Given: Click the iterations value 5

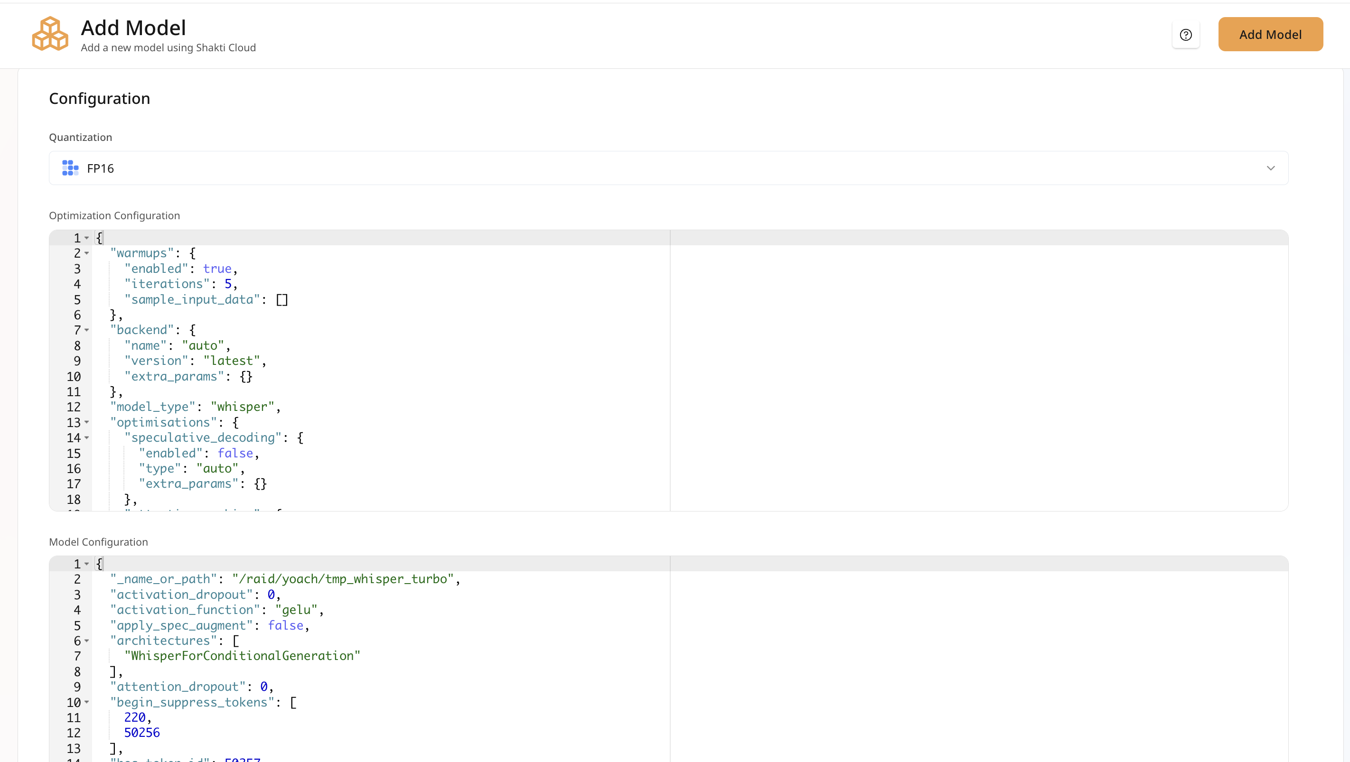Looking at the screenshot, I should click(x=228, y=283).
